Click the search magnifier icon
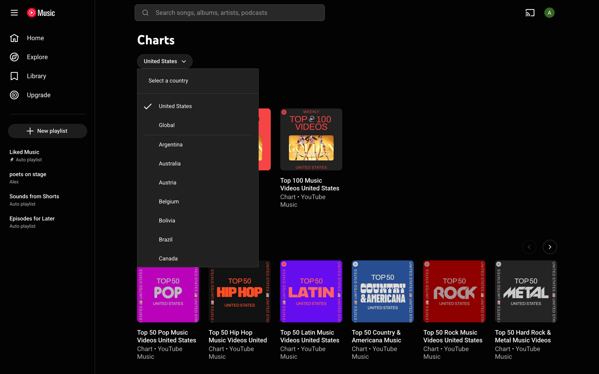The image size is (599, 374). (x=145, y=13)
